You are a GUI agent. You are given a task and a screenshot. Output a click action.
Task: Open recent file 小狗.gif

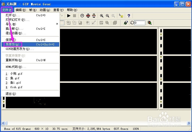click(x=30, y=74)
